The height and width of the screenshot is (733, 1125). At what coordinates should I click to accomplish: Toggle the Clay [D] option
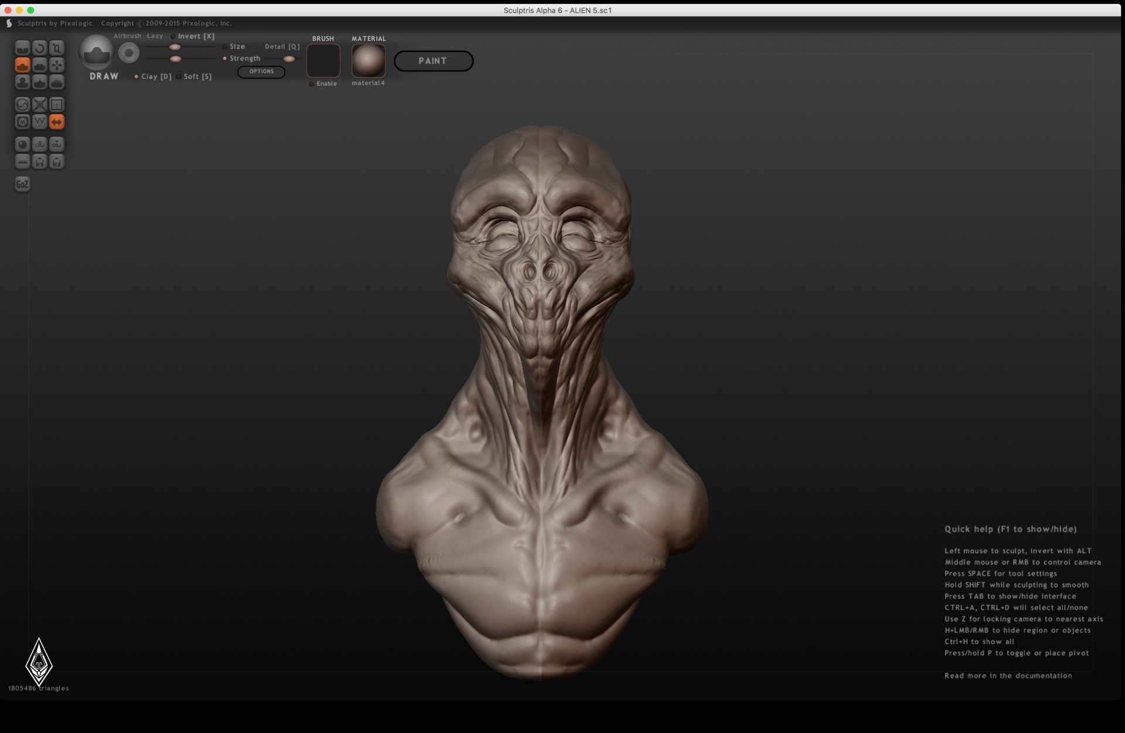[x=152, y=77]
